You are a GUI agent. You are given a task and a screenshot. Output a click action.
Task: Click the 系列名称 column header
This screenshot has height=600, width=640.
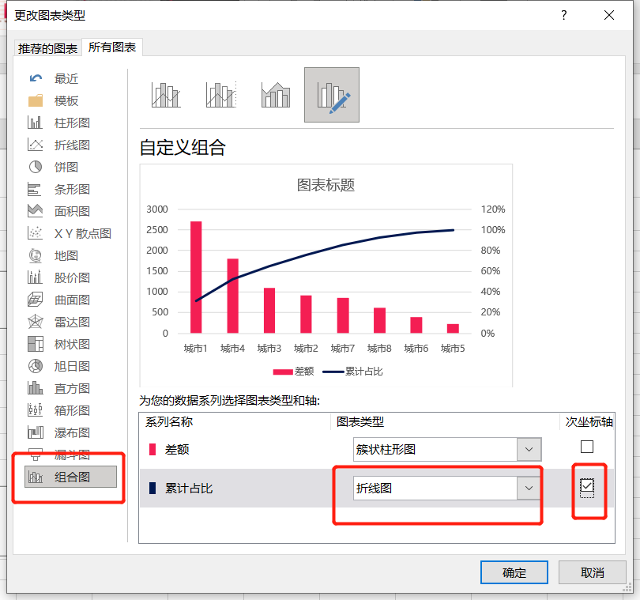[x=169, y=422]
